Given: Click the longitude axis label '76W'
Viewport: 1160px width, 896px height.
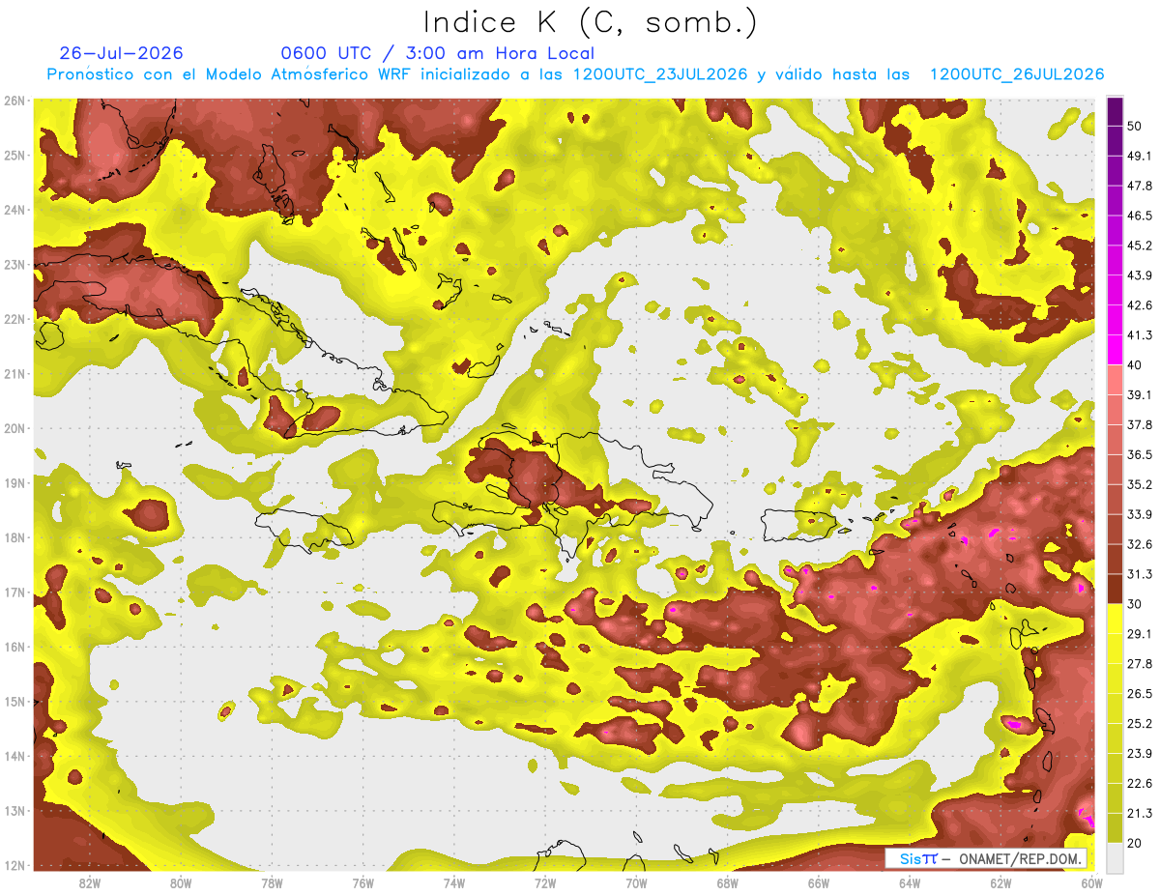Looking at the screenshot, I should coord(362,883).
